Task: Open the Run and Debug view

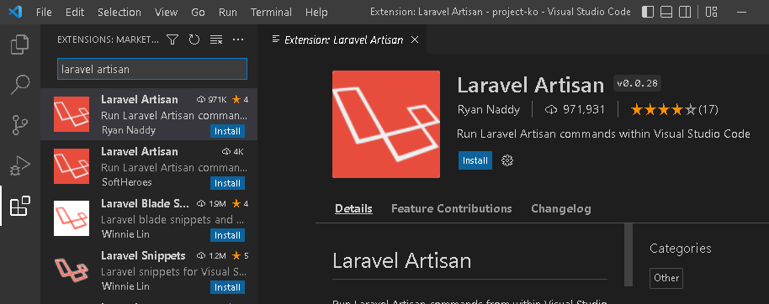Action: (20, 166)
